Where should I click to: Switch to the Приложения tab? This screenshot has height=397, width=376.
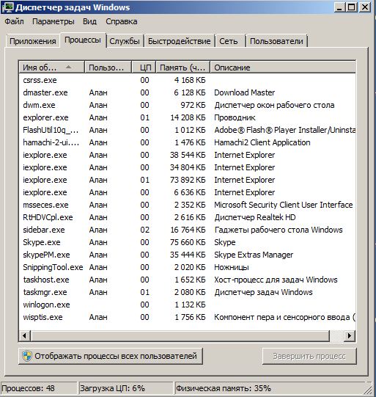click(33, 41)
